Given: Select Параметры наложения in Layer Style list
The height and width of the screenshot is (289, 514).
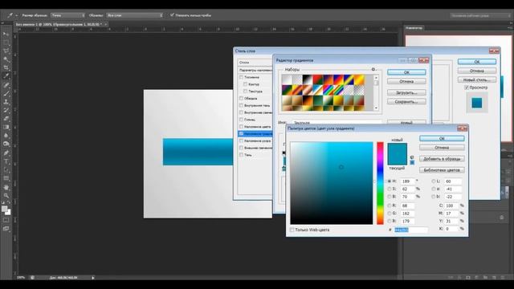Looking at the screenshot, I should 255,70.
